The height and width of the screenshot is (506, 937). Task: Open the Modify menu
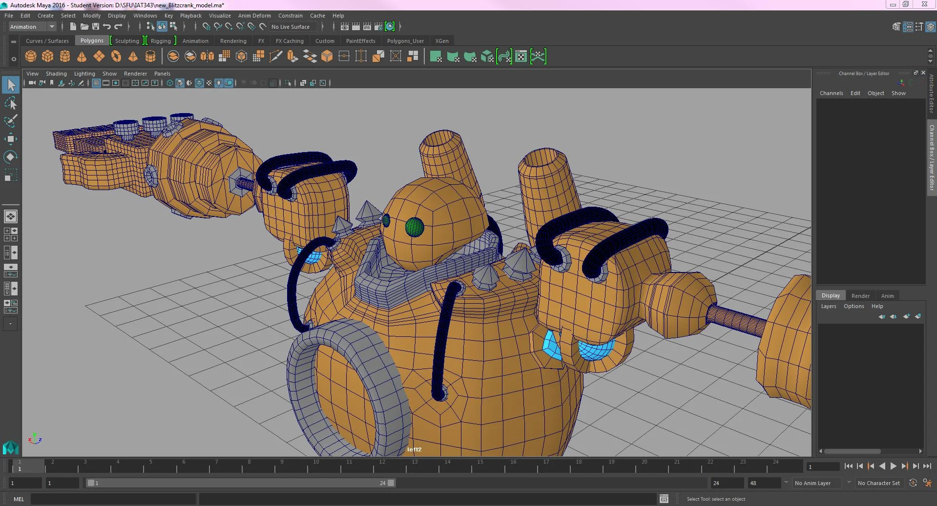pos(92,16)
